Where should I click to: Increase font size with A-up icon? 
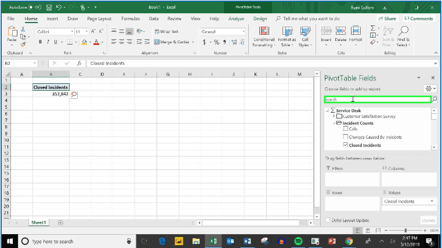93,31
